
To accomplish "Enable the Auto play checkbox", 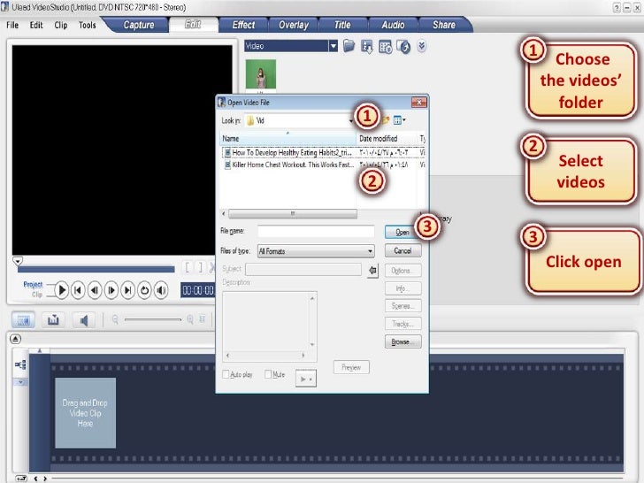I will click(x=226, y=374).
